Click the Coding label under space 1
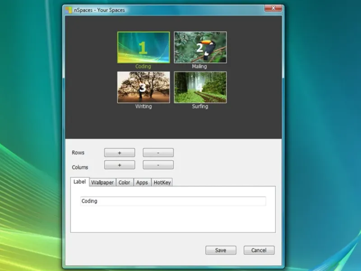Screen dimensions: 361x271 point(143,66)
